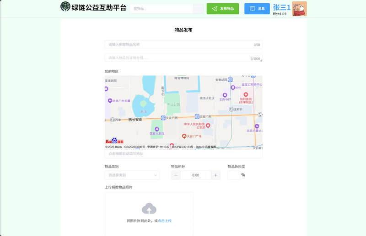Click the 物品发布 heading
The width and height of the screenshot is (366, 236).
183,30
